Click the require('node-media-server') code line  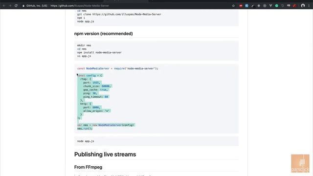pos(117,68)
